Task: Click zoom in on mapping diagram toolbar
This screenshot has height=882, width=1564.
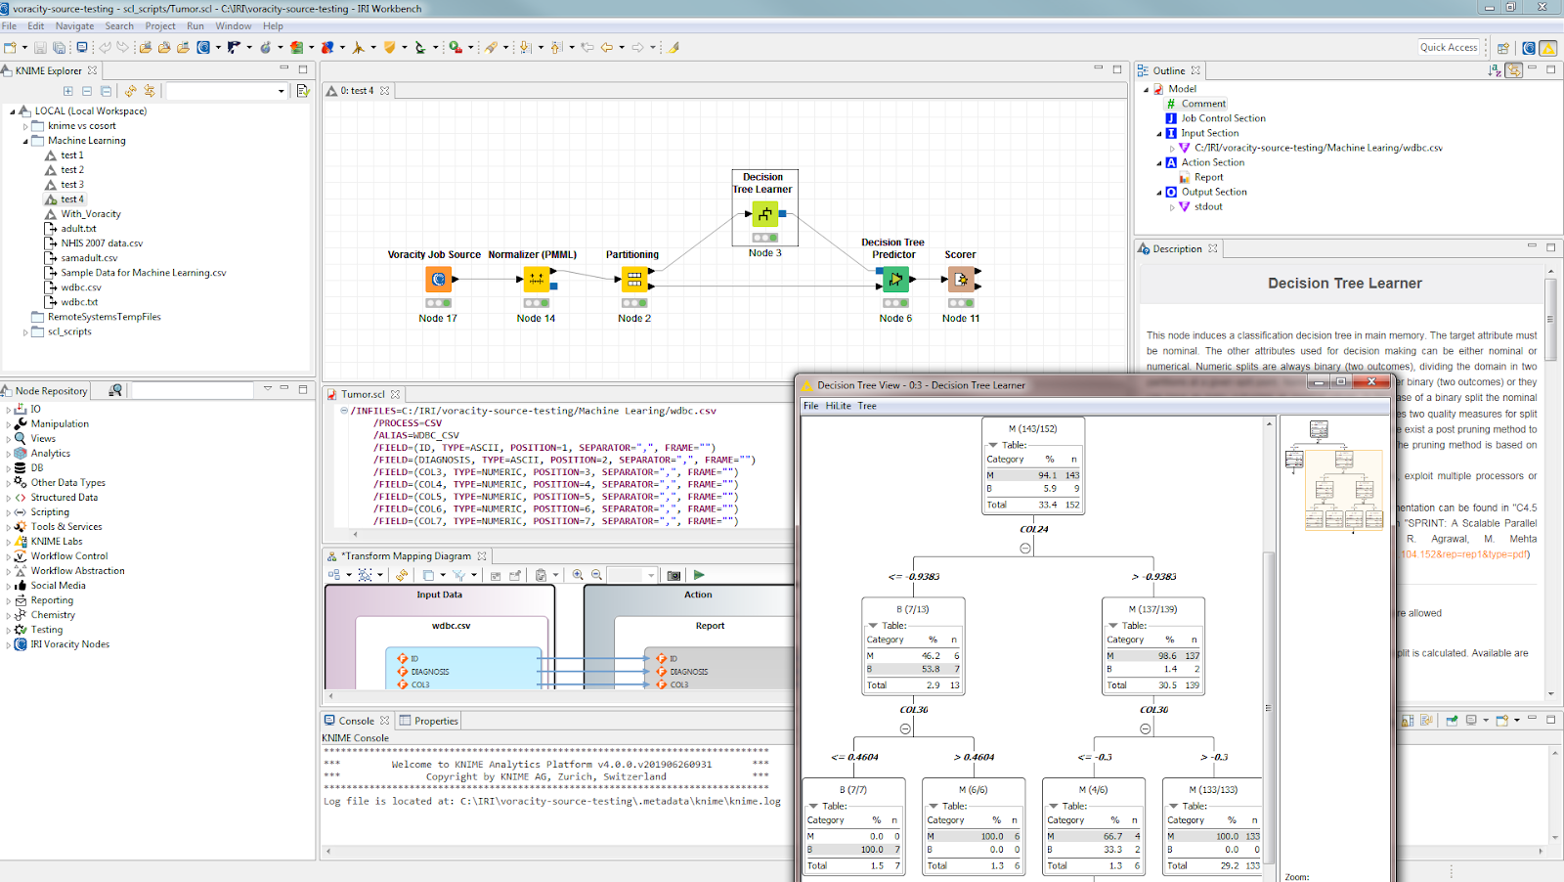Action: (x=578, y=575)
